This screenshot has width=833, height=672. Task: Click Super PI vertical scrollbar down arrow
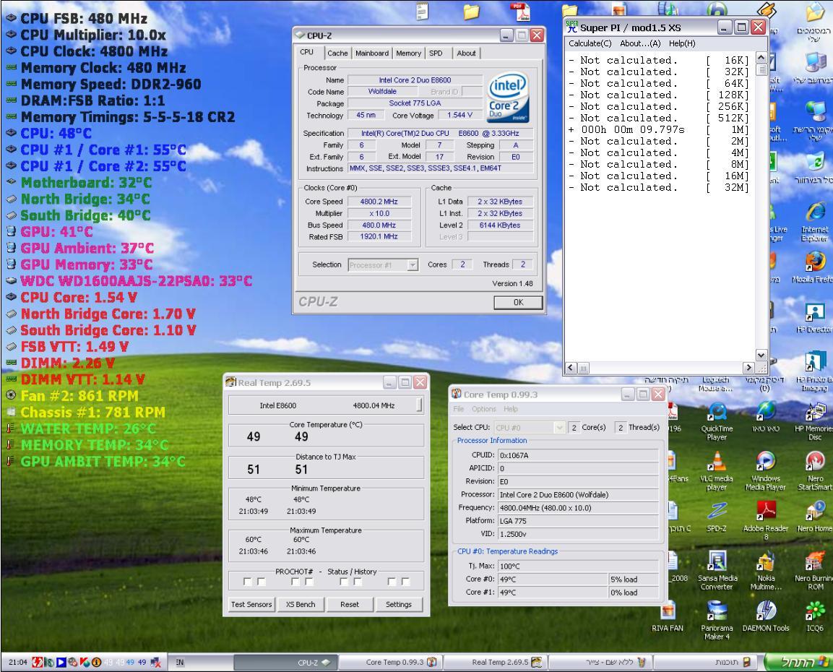(761, 356)
